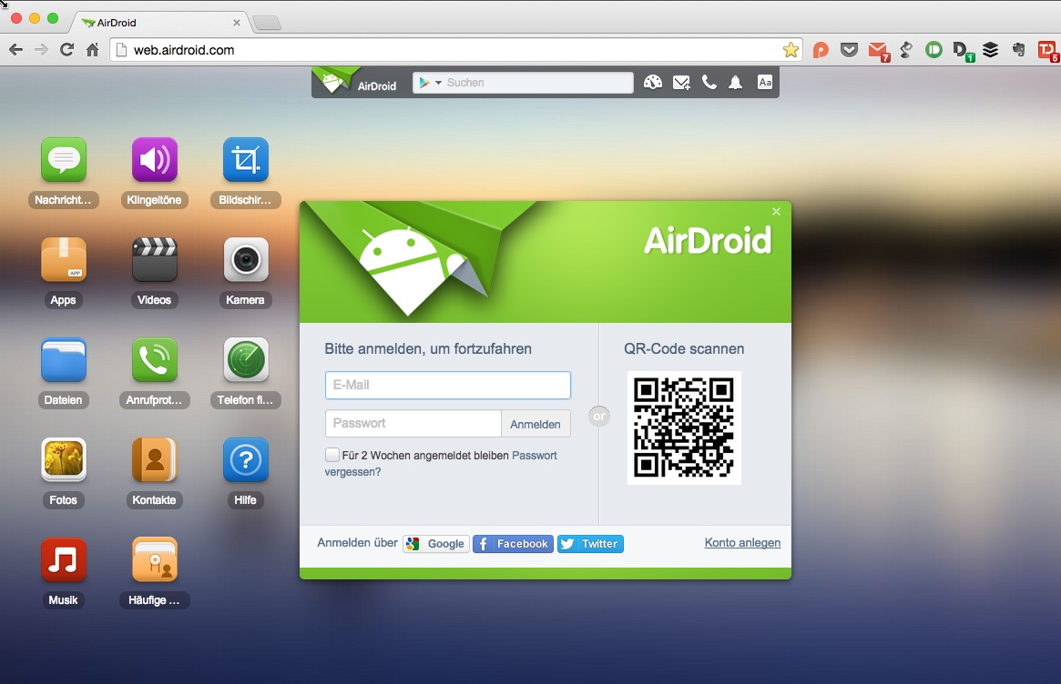The image size is (1061, 684).
Task: Open the Kamera app icon
Action: (x=245, y=261)
